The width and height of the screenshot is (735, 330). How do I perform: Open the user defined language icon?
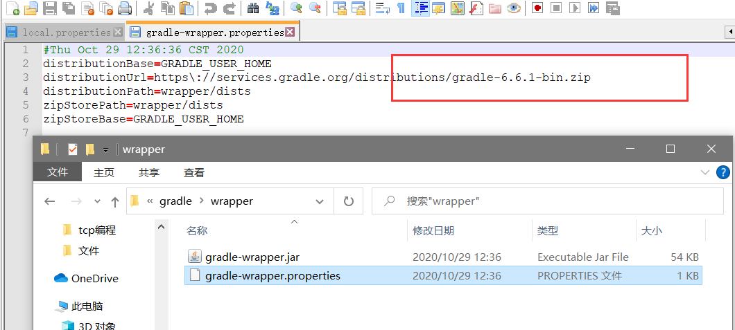click(x=439, y=8)
